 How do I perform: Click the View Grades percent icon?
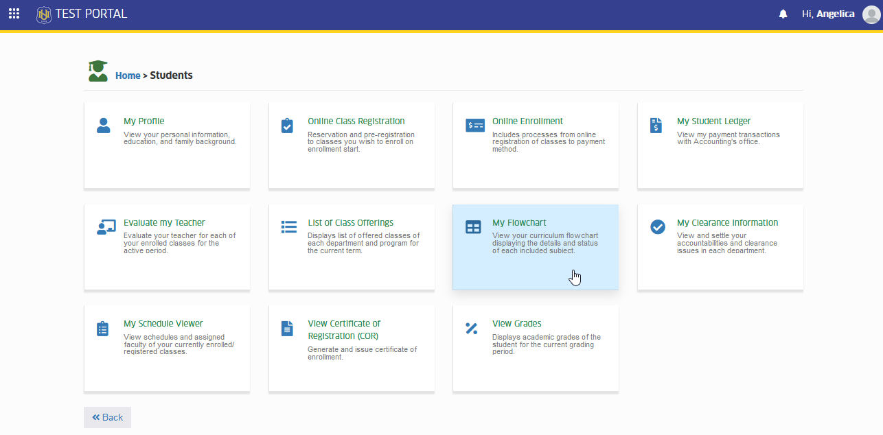(472, 329)
